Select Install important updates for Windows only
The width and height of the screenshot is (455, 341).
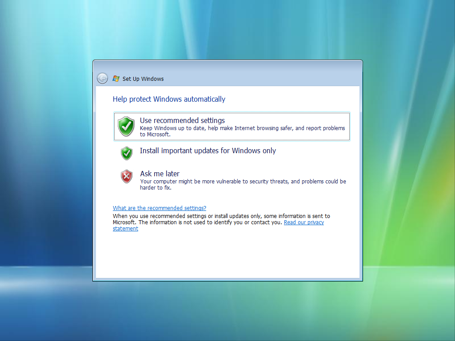click(208, 151)
